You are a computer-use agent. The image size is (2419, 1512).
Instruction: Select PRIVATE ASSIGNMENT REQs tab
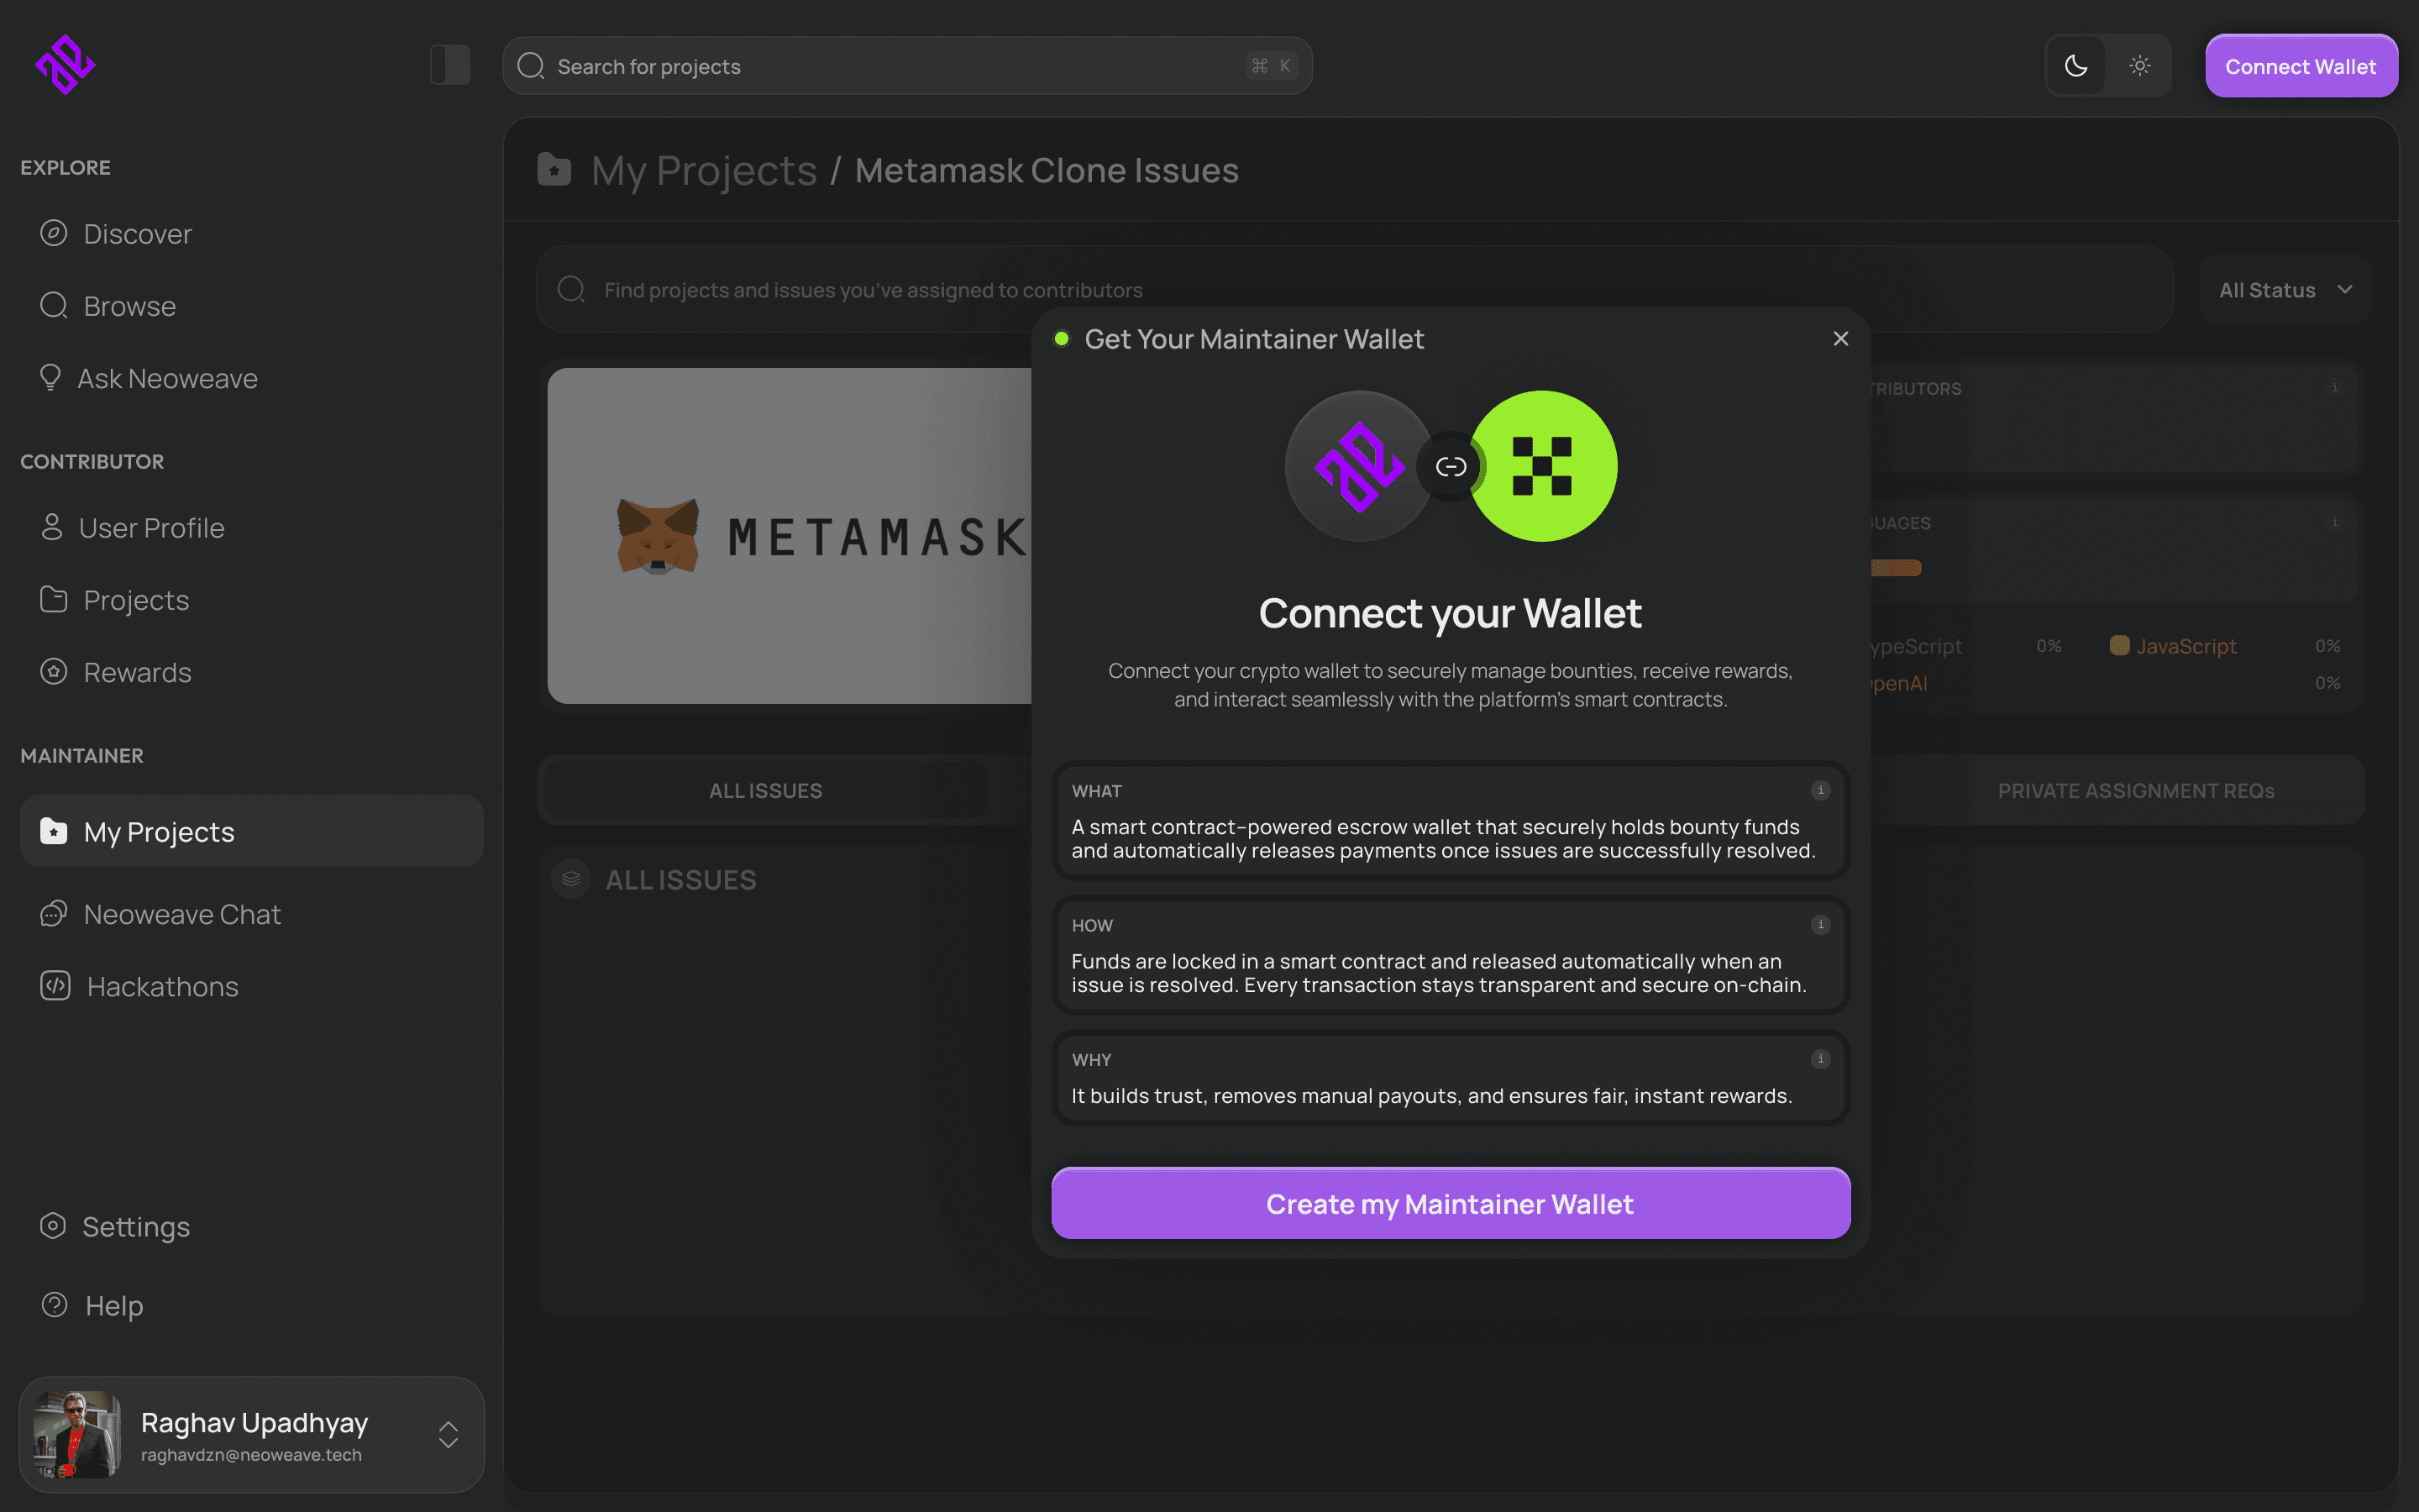pos(2135,790)
